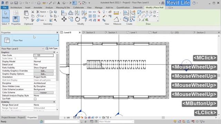The image size is (221, 124).
Task: Click the horizontal scrollbar thumb of drawing area
Action: point(163,117)
